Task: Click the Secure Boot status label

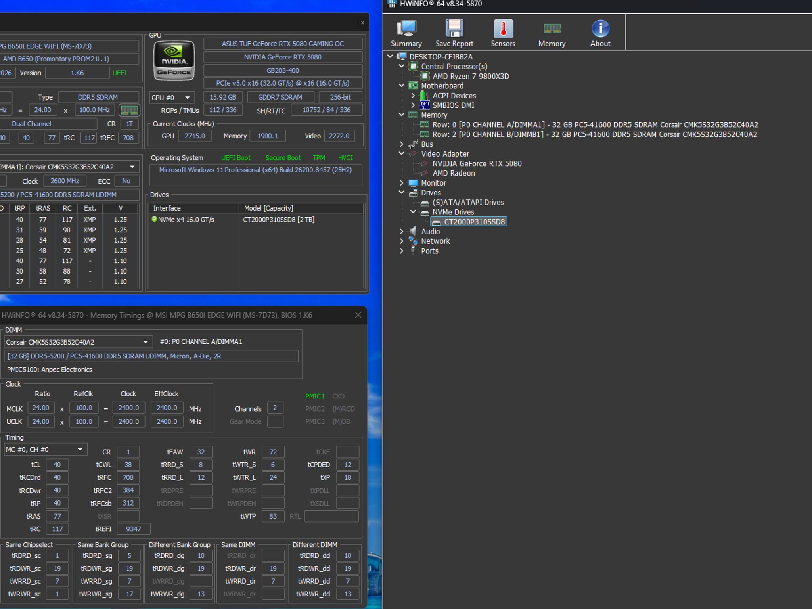Action: [x=283, y=158]
